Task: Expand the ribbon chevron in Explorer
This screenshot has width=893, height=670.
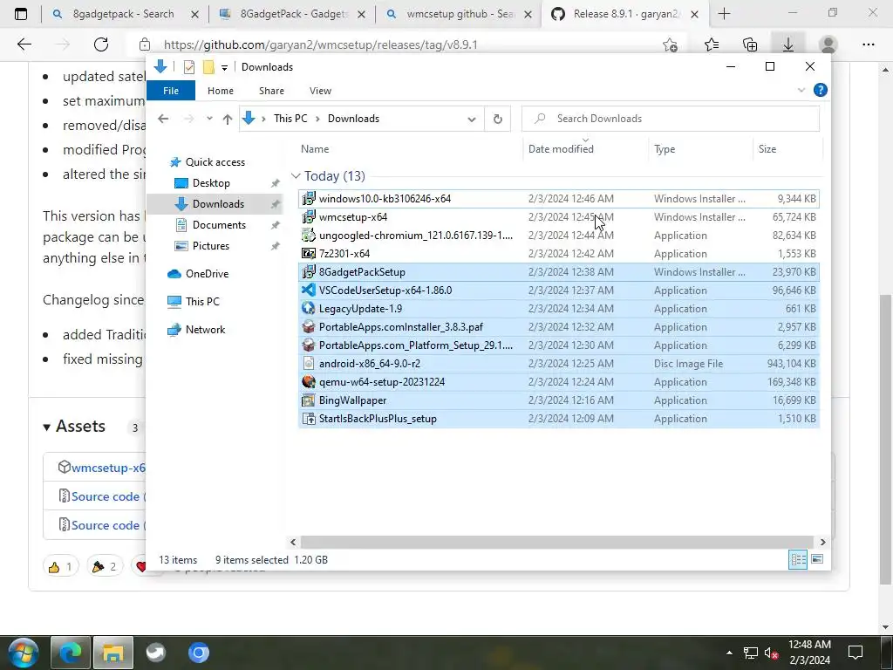Action: [801, 90]
